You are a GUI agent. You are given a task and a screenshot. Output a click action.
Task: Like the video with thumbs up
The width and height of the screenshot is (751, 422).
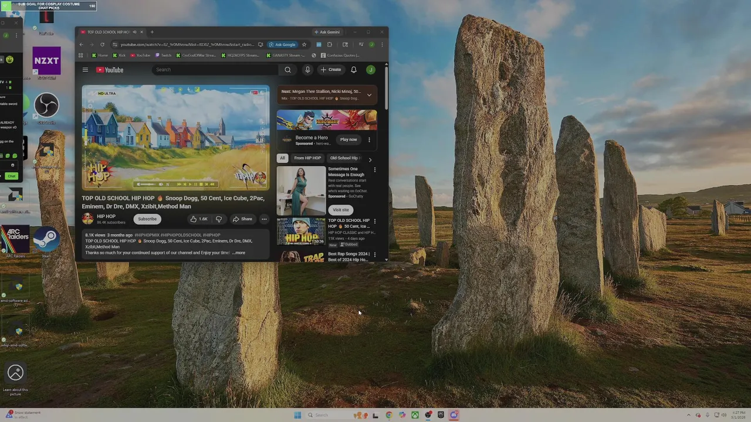pos(198,219)
